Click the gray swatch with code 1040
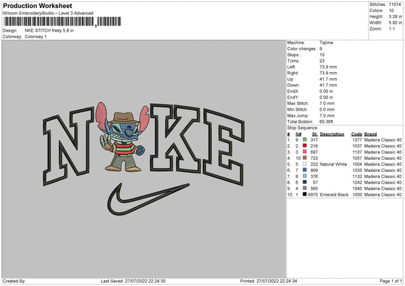Image resolution: width=405 pixels, height=286 pixels. click(304, 188)
